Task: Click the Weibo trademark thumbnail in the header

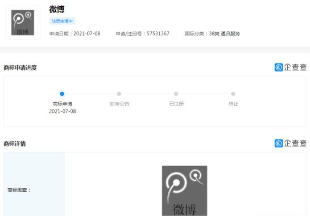Action: click(x=23, y=23)
